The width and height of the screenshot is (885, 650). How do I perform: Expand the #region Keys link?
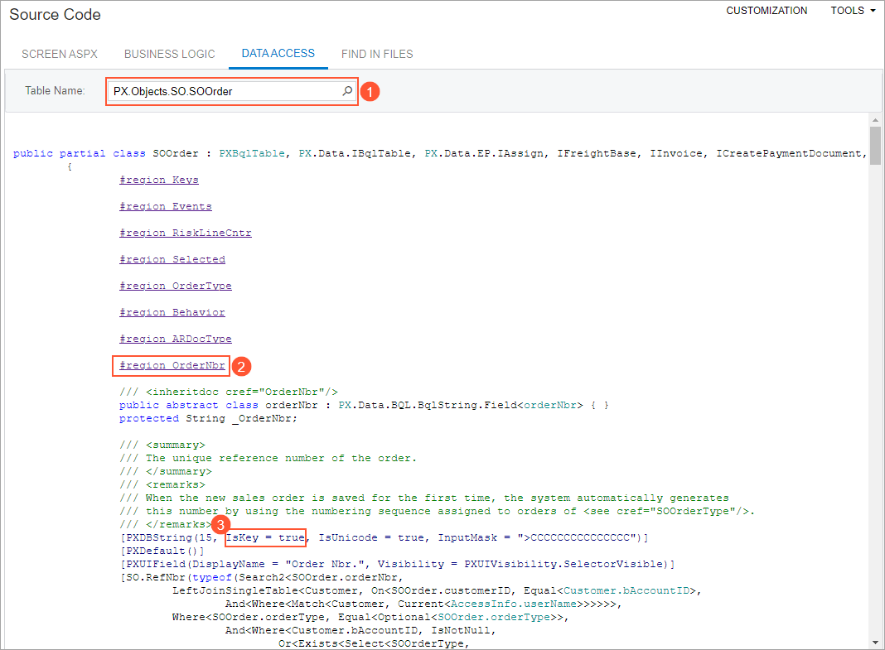point(159,180)
